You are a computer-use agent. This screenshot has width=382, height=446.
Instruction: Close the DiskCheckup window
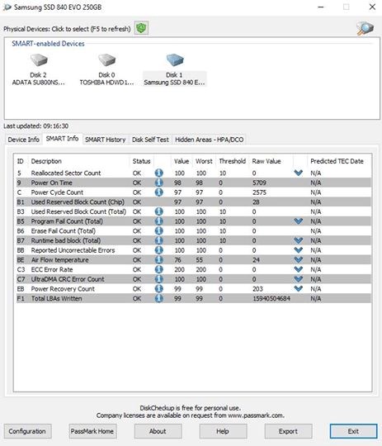[372, 7]
